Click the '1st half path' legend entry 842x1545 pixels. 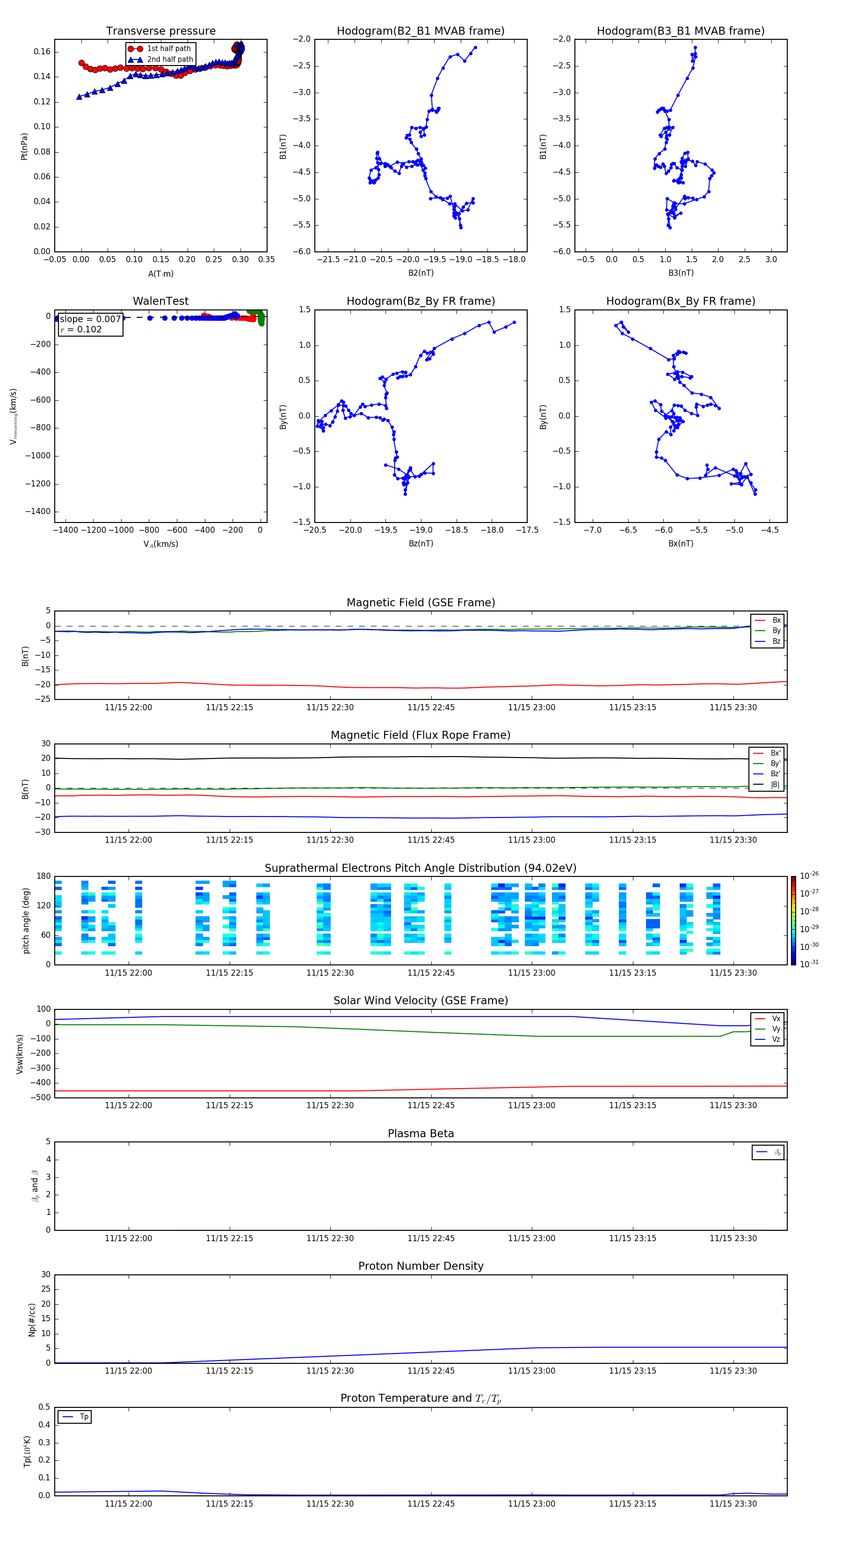[x=160, y=49]
